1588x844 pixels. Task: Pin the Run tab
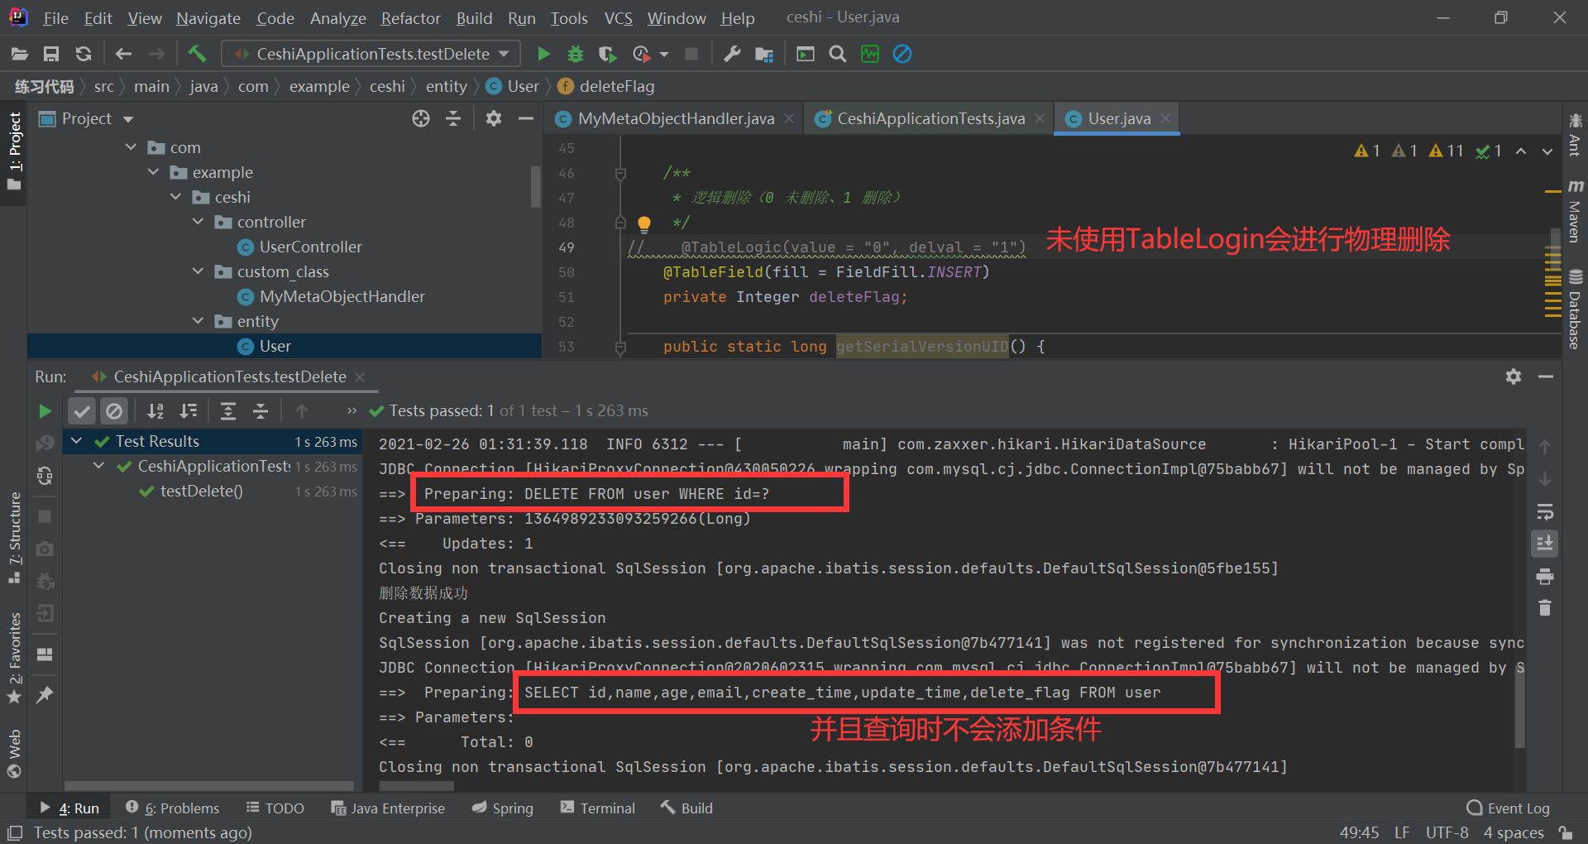tap(45, 695)
